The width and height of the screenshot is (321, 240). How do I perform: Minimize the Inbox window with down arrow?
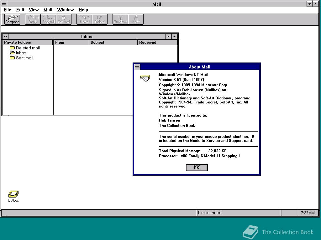pyautogui.click(x=168, y=37)
